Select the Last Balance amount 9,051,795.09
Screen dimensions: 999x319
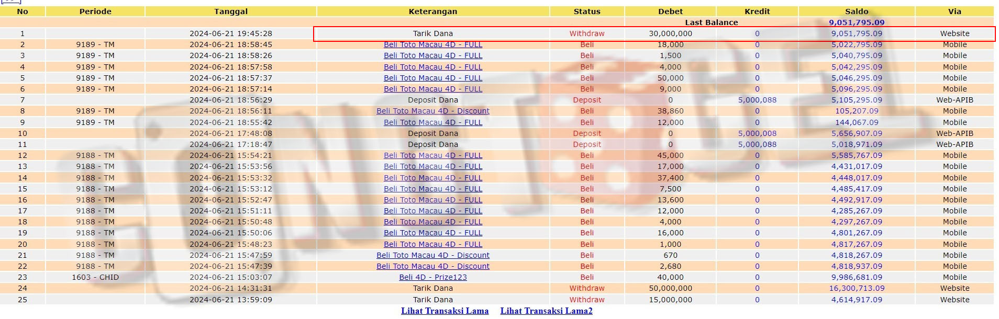(x=856, y=22)
